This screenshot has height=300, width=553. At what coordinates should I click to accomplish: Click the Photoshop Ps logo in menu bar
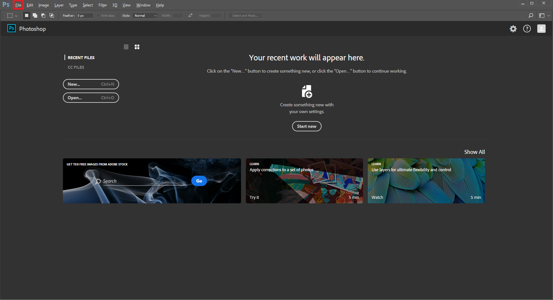click(x=6, y=4)
